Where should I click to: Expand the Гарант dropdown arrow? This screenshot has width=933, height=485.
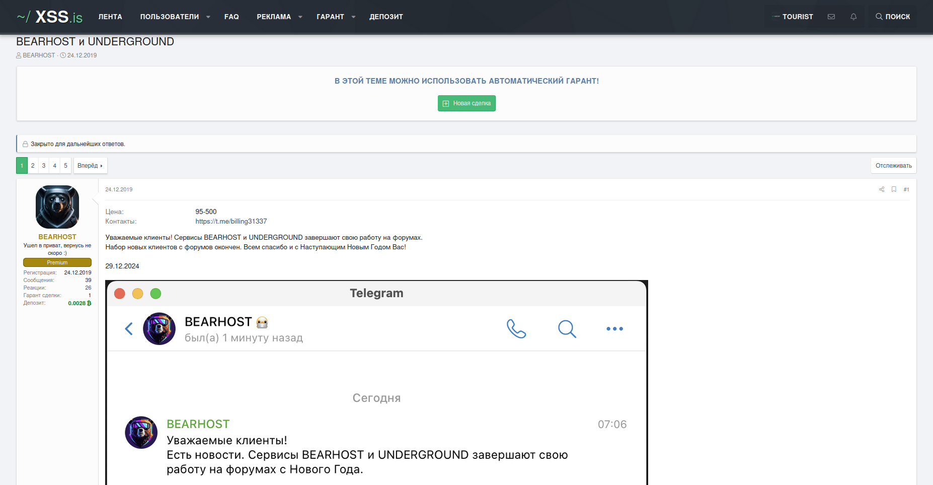[353, 17]
